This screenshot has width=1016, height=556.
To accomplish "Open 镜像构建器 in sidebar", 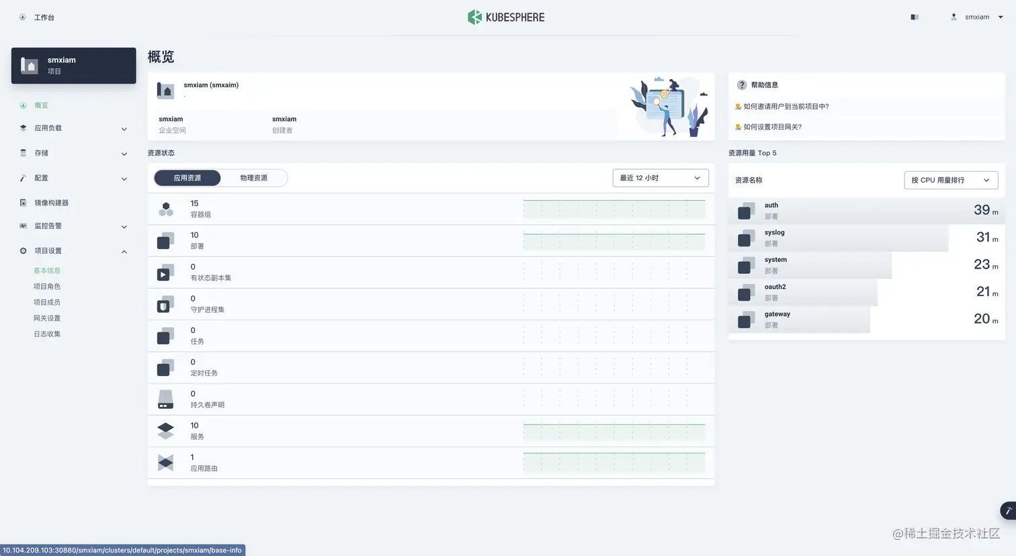I will [52, 203].
